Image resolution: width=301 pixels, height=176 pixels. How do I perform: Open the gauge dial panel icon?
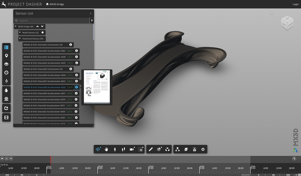[6, 72]
